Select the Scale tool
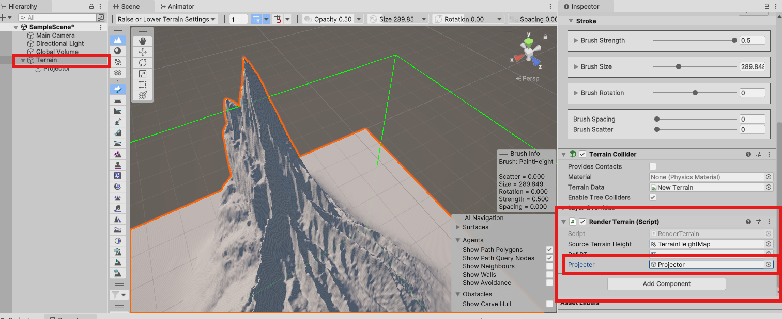Viewport: 782px width, 319px height. point(143,74)
